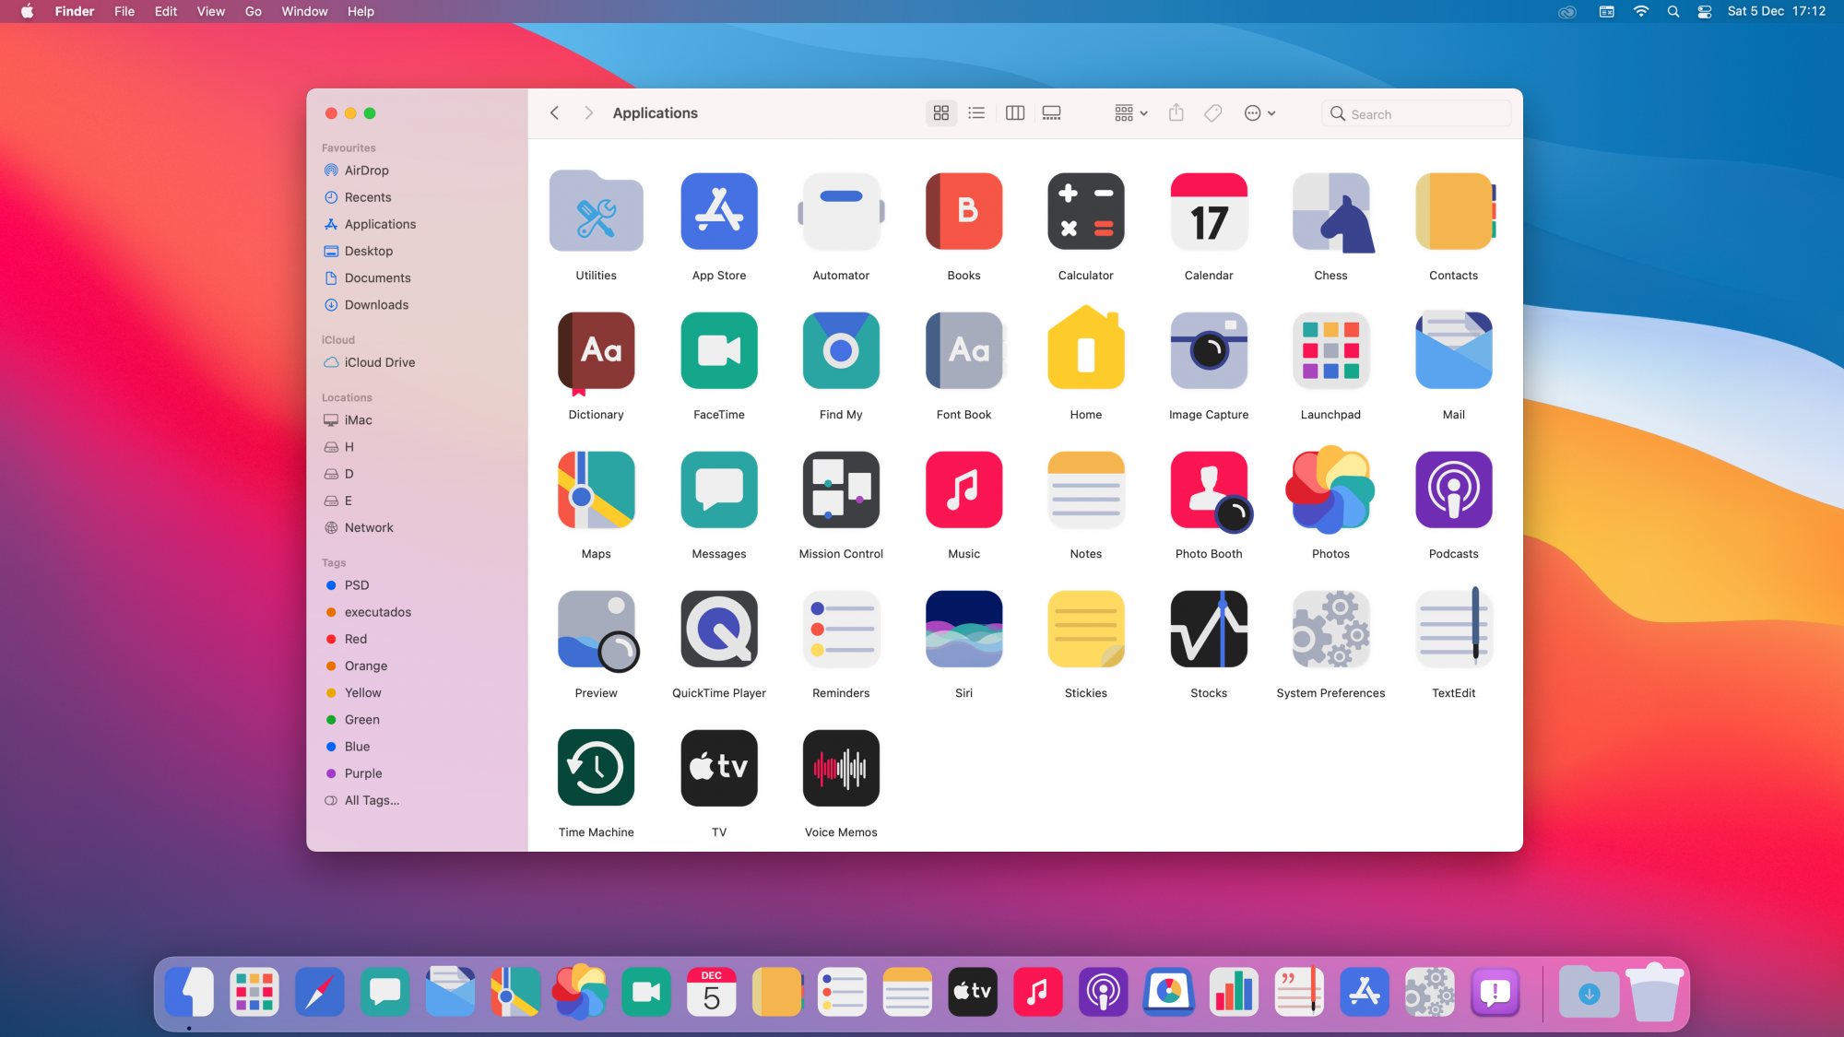Switch to gallery view

point(1052,112)
